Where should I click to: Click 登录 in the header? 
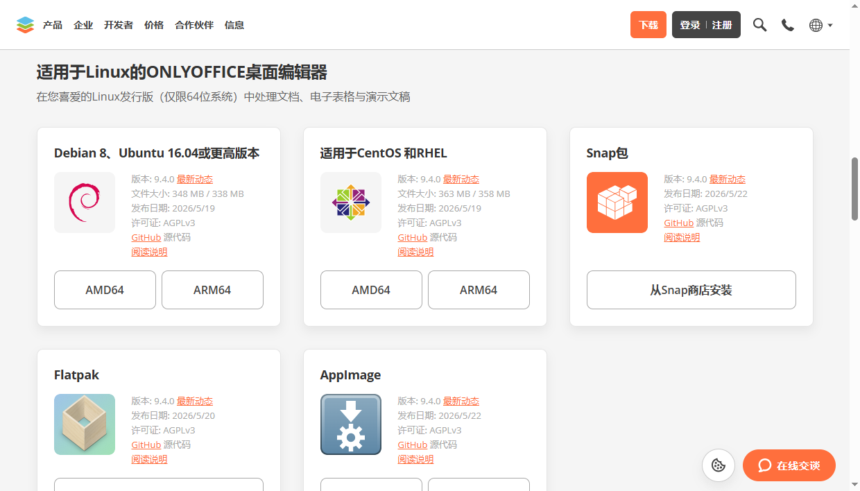pos(690,25)
